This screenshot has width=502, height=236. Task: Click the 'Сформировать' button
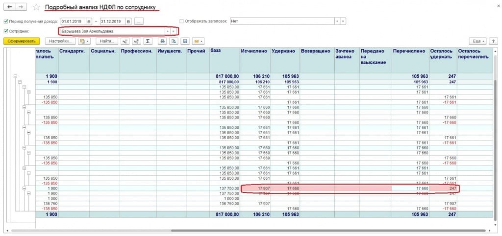21,41
